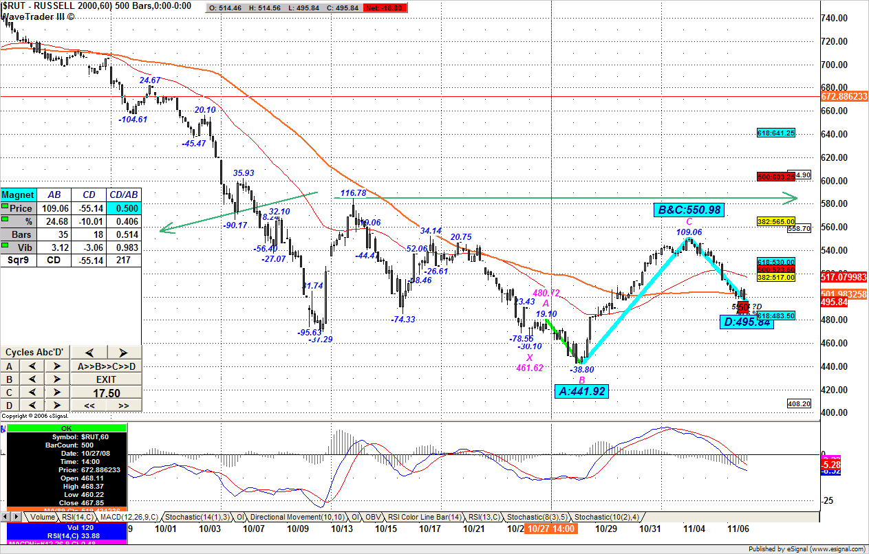Open the RSI Color Line Bar(14) tab
869x554 pixels.
point(425,517)
